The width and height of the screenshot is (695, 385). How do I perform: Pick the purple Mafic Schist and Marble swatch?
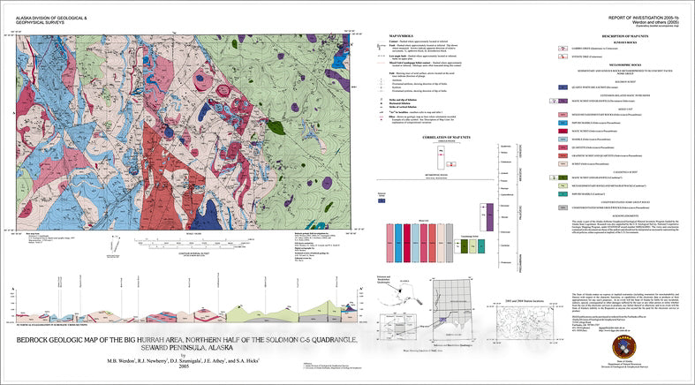point(563,102)
